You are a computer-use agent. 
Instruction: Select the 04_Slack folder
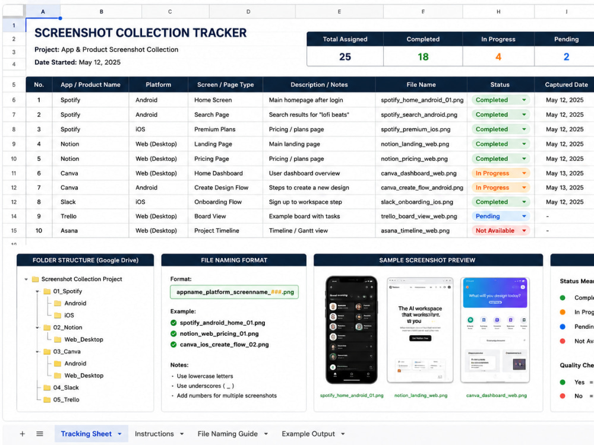61,387
